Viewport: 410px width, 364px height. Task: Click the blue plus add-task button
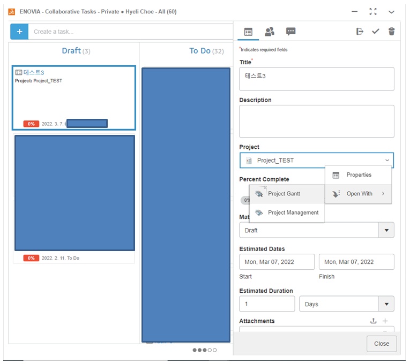[19, 32]
